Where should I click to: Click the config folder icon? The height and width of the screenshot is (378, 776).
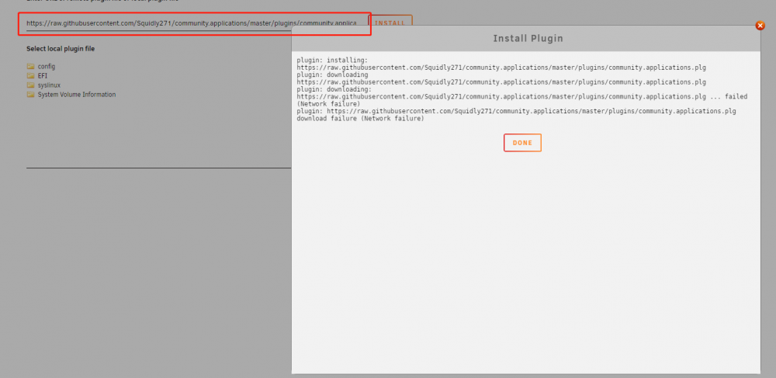pos(31,66)
